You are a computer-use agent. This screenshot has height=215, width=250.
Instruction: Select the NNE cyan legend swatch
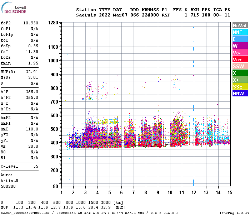240,32
